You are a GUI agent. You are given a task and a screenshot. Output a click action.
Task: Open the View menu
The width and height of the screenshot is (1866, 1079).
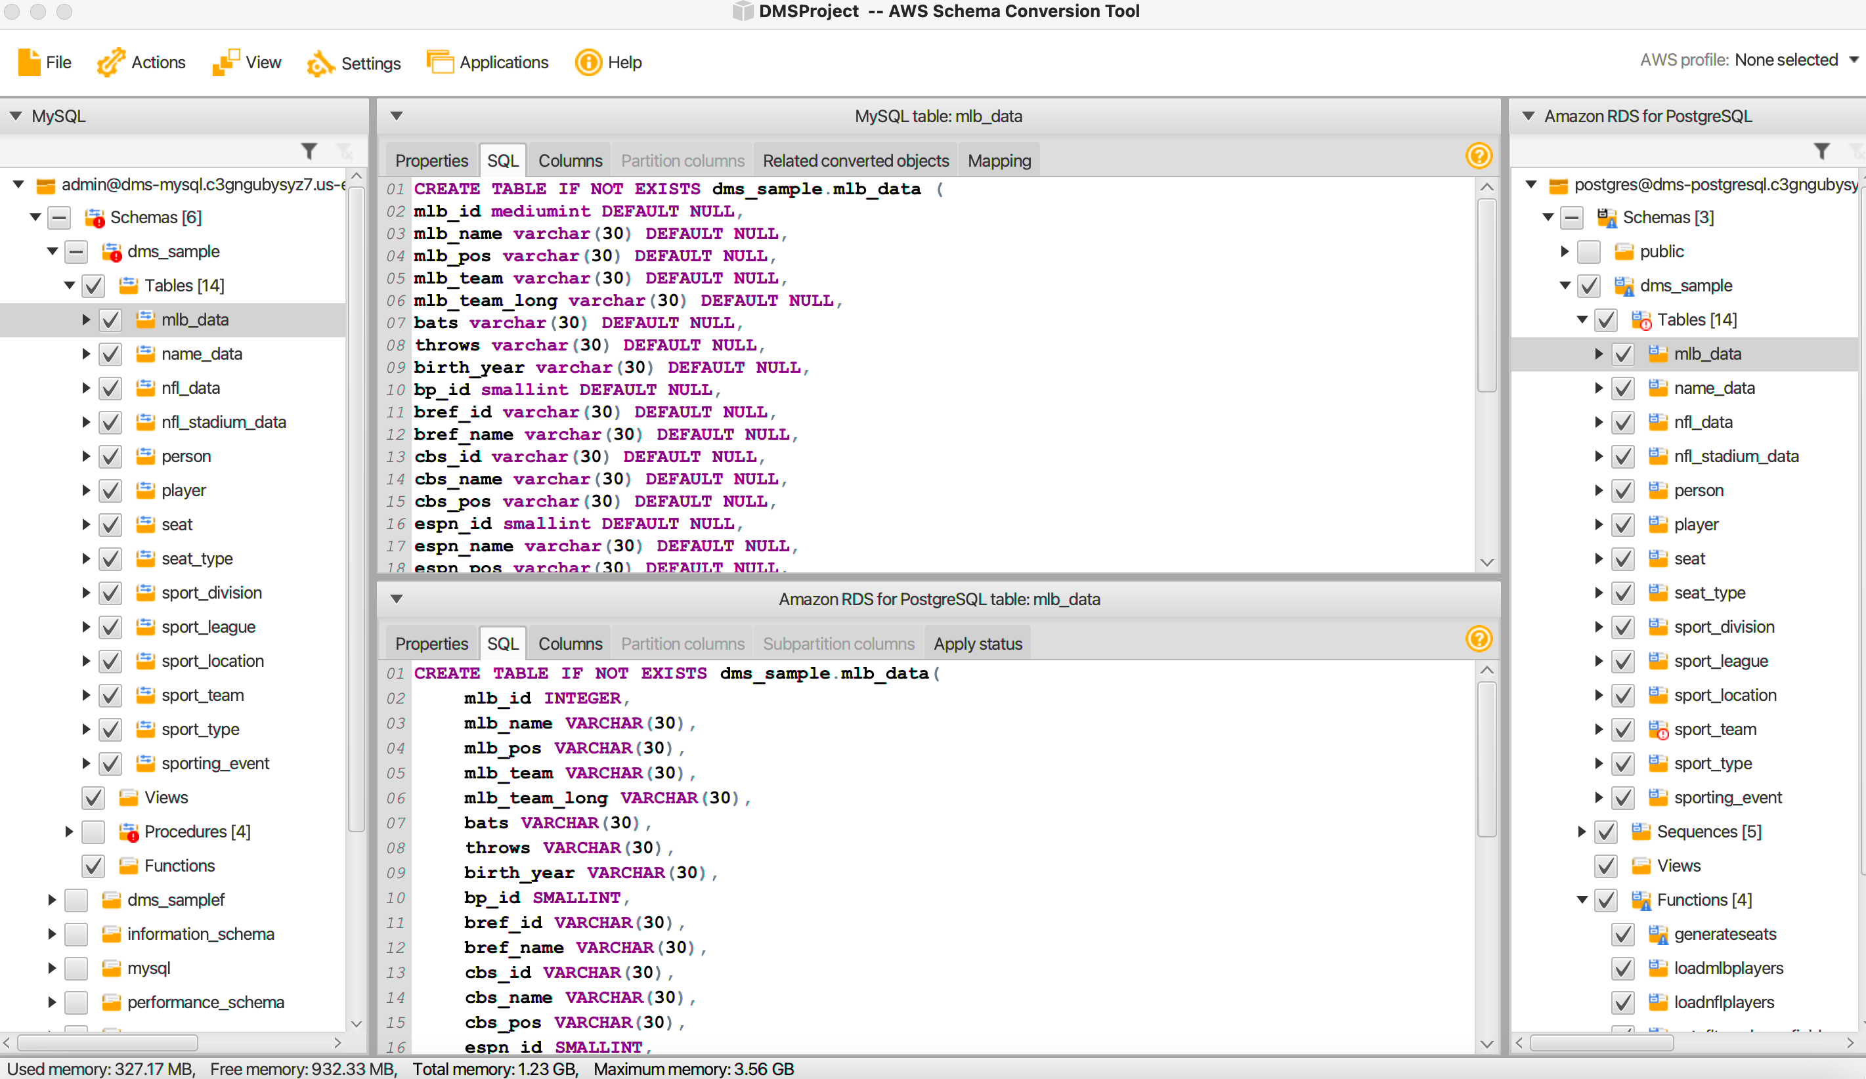pos(247,62)
